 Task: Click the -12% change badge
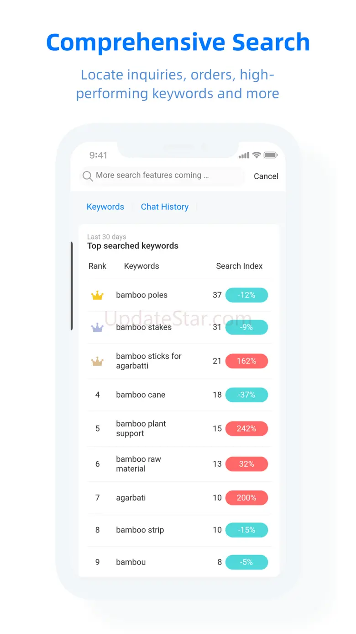click(246, 295)
